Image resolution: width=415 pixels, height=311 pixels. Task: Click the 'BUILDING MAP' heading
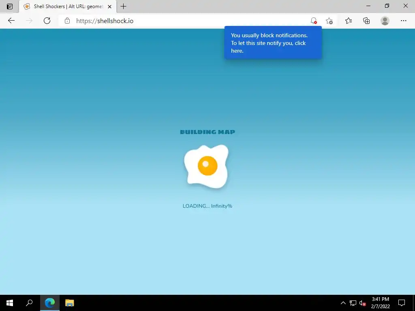coord(207,132)
